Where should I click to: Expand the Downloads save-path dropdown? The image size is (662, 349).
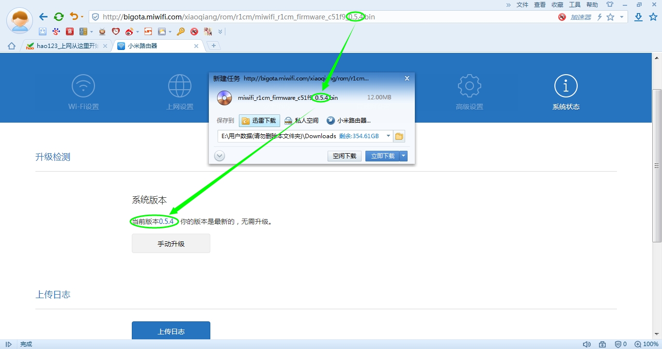pos(388,136)
